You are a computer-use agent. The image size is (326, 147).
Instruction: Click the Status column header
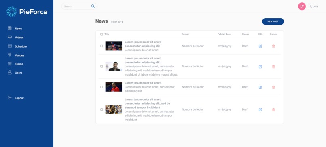246,34
